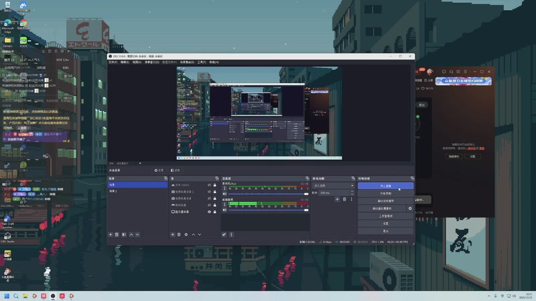The image size is (536, 301).
Task: Move the selected scene down
Action: (x=137, y=235)
